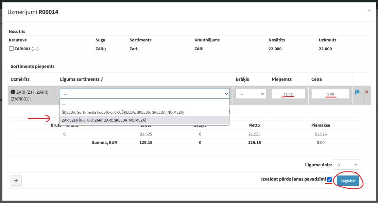Image resolution: width=378 pixels, height=203 pixels.
Task: Select the ŠĶELDA, Sortimenta kods option
Action: [123, 112]
